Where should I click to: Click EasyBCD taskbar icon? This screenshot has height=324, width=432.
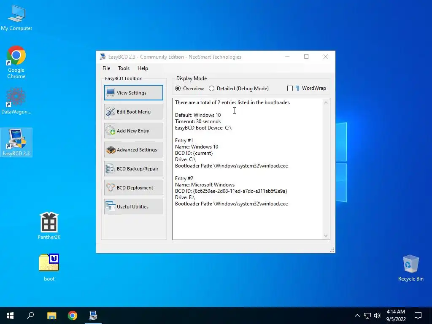(93, 316)
